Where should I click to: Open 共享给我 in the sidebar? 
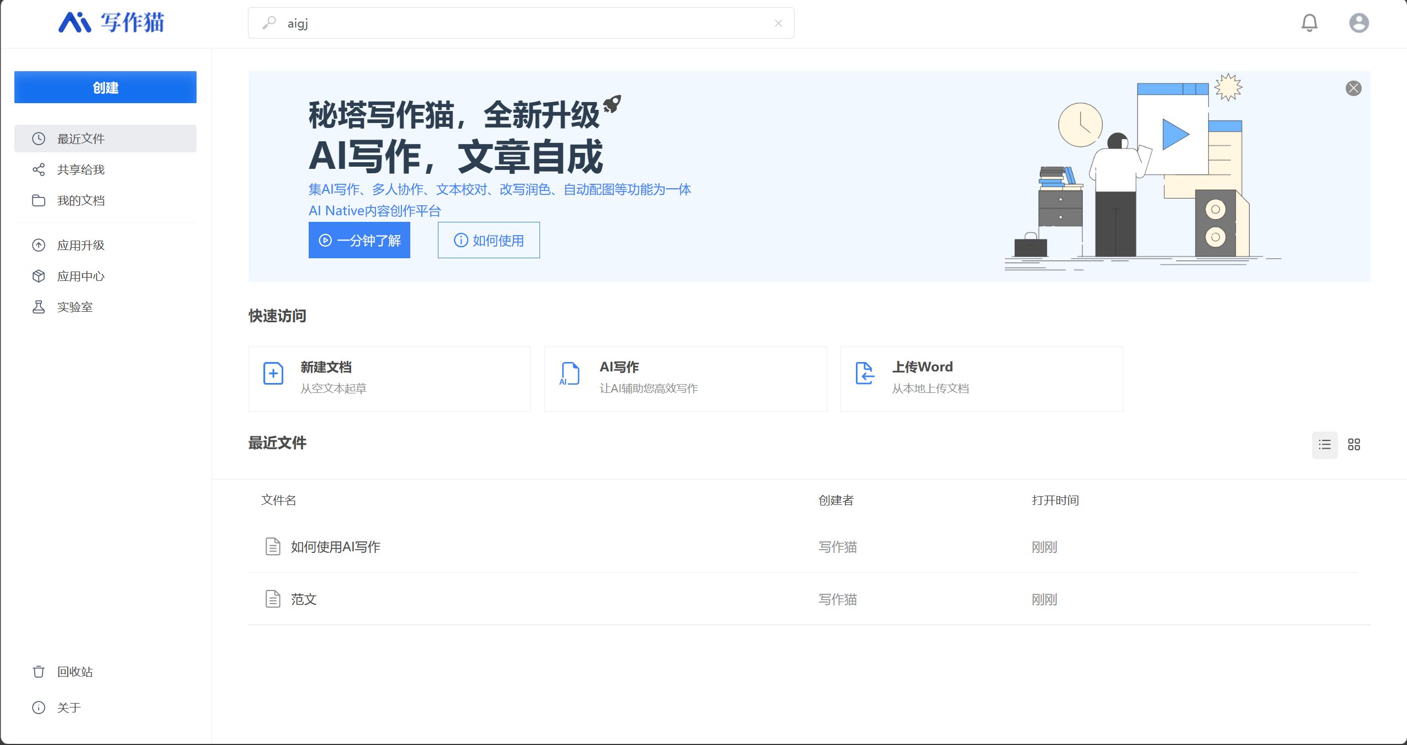coord(81,169)
